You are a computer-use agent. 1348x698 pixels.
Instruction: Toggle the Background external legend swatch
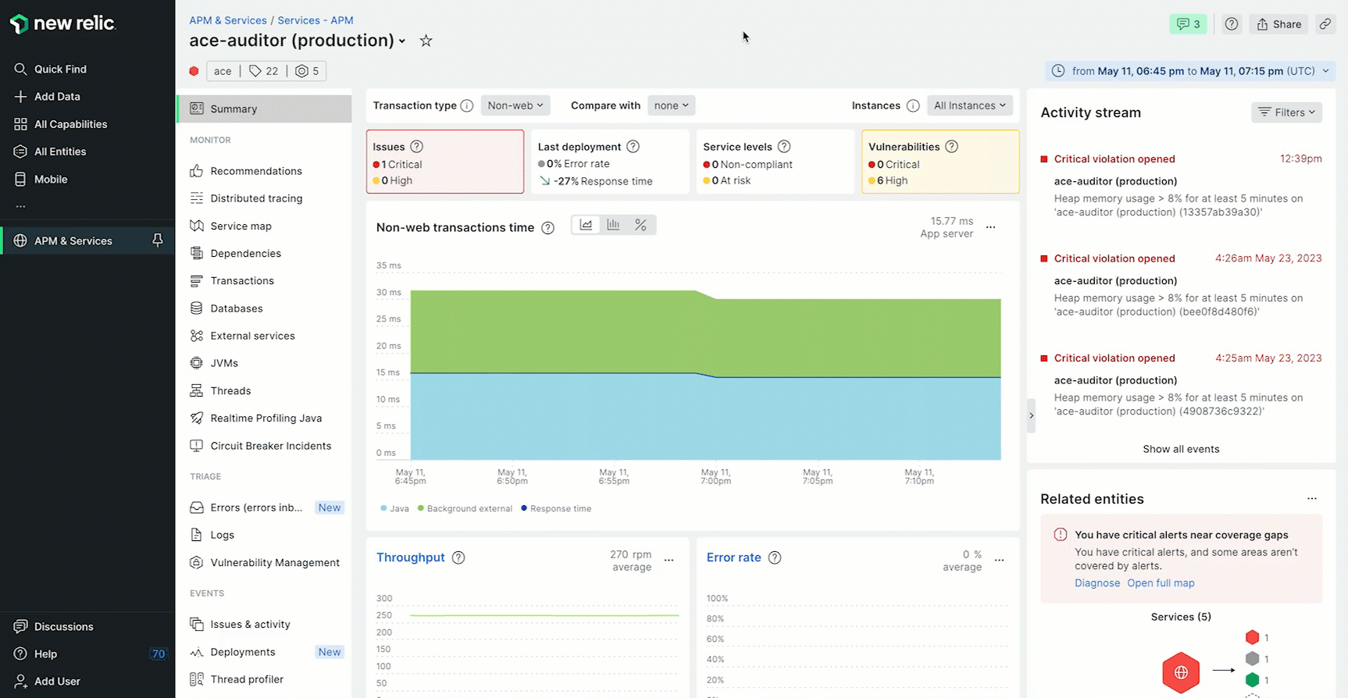tap(421, 508)
